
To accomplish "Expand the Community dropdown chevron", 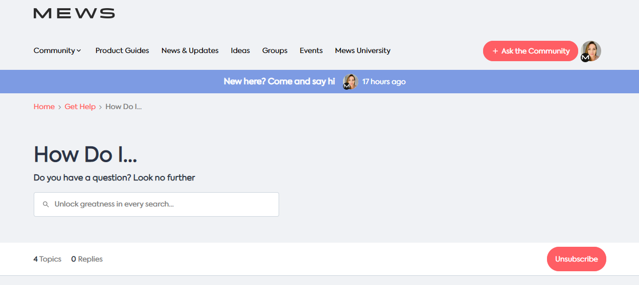I will [x=79, y=51].
